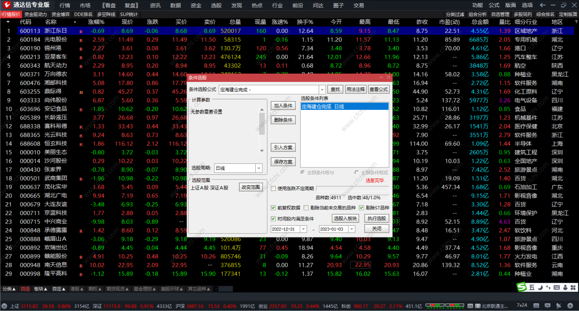Click the 通达信 logo icon
This screenshot has height=311, width=579.
click(x=7, y=5)
